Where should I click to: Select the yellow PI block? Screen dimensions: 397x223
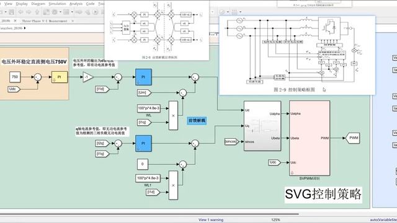pos(60,77)
